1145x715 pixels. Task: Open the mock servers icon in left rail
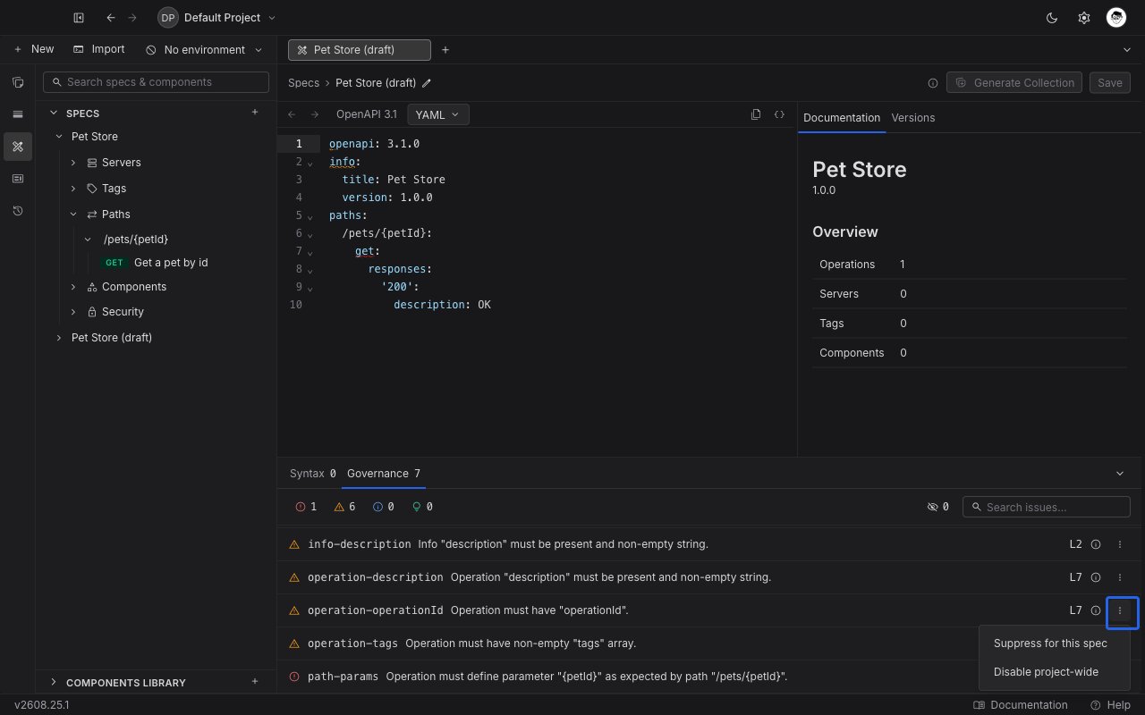(x=18, y=179)
